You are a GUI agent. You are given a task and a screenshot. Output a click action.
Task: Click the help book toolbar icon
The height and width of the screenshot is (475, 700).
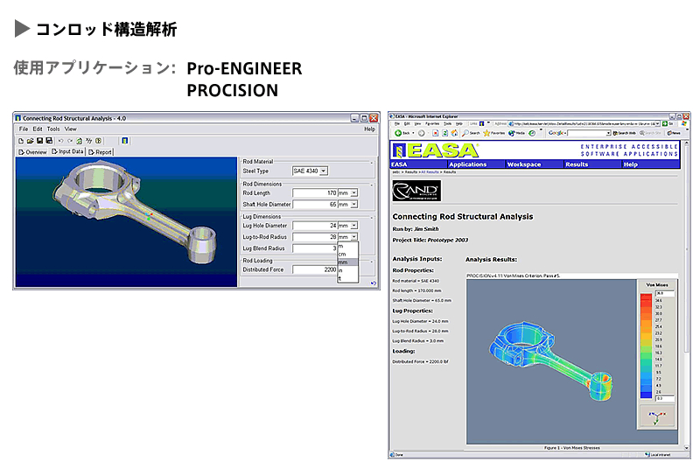click(x=99, y=141)
